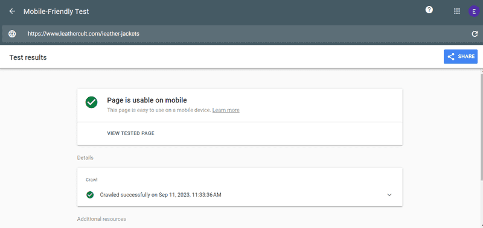The width and height of the screenshot is (483, 228).
Task: Click the green checkmark beside Page is usable
Action: [92, 102]
